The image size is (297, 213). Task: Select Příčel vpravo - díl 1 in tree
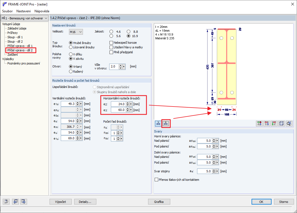tap(20, 46)
